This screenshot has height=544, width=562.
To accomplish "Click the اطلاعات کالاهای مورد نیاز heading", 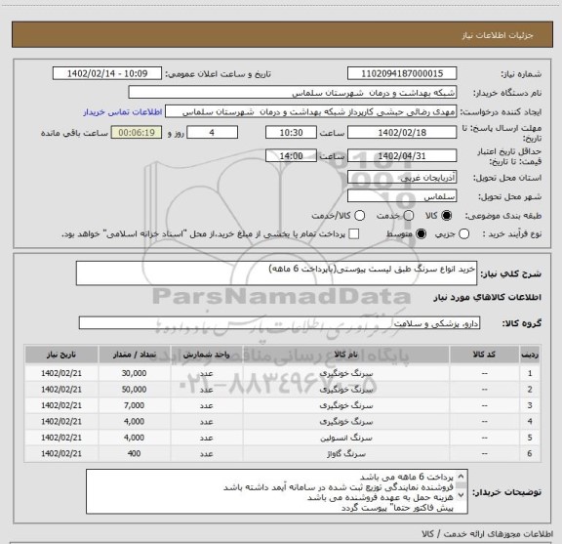I will [x=488, y=297].
